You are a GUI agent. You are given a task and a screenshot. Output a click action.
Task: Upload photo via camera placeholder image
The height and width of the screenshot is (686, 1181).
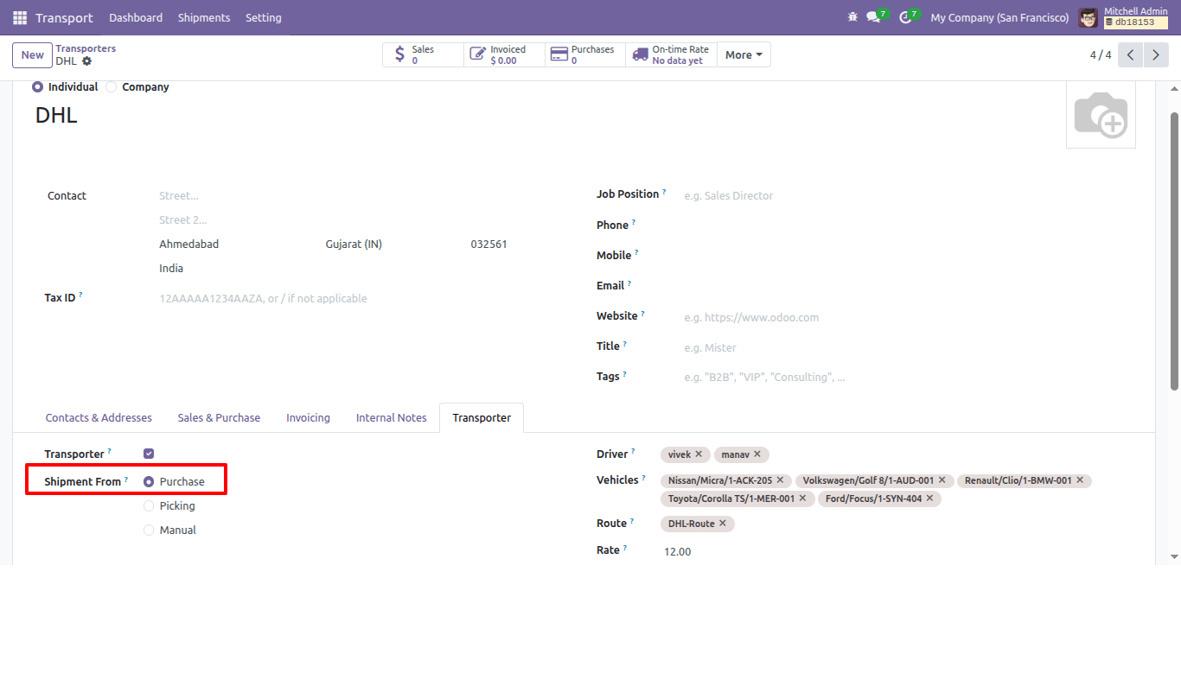pos(1101,115)
